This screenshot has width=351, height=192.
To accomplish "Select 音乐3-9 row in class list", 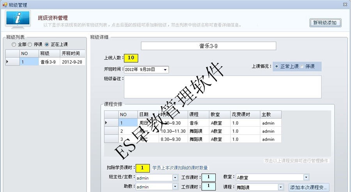I will pos(46,62).
